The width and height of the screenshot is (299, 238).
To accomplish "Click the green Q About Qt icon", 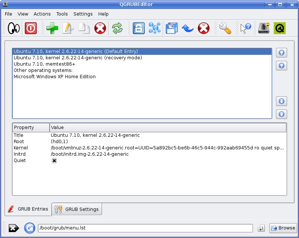I will coord(280,29).
